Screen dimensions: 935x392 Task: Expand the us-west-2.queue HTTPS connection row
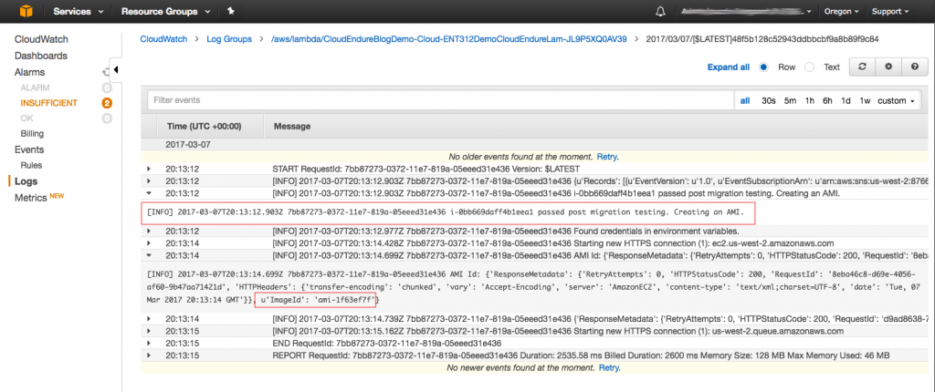point(149,331)
